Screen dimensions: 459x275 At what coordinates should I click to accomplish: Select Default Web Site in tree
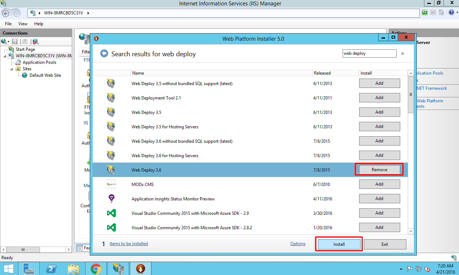pos(45,75)
